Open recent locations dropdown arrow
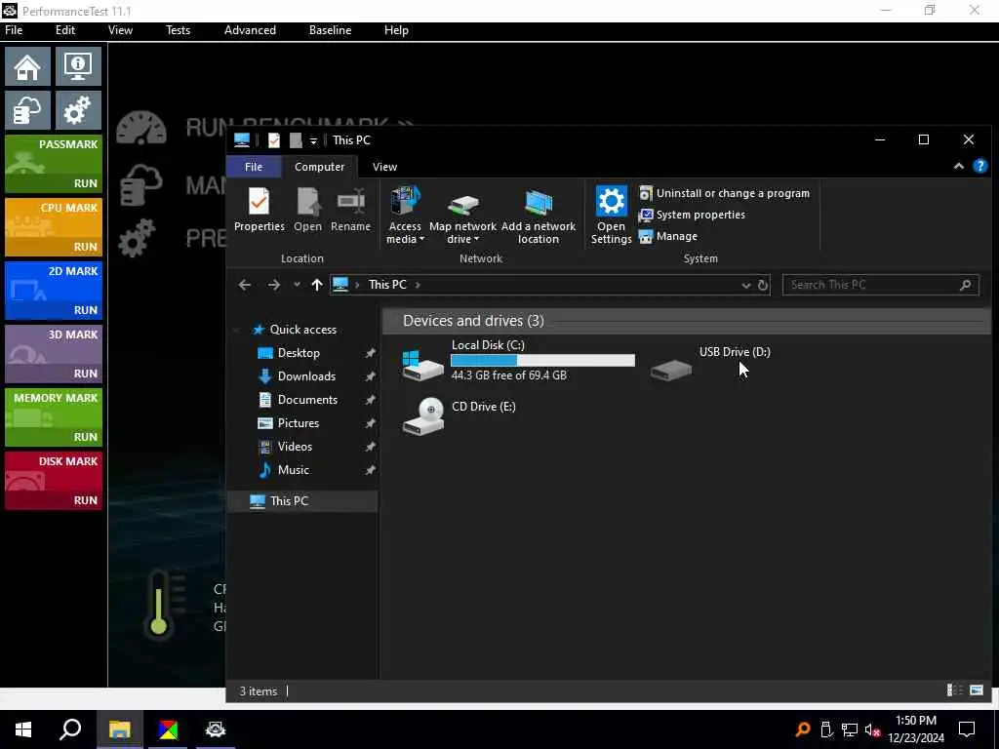 pos(297,285)
